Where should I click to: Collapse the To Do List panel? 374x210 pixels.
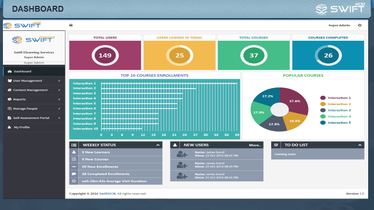(360, 145)
